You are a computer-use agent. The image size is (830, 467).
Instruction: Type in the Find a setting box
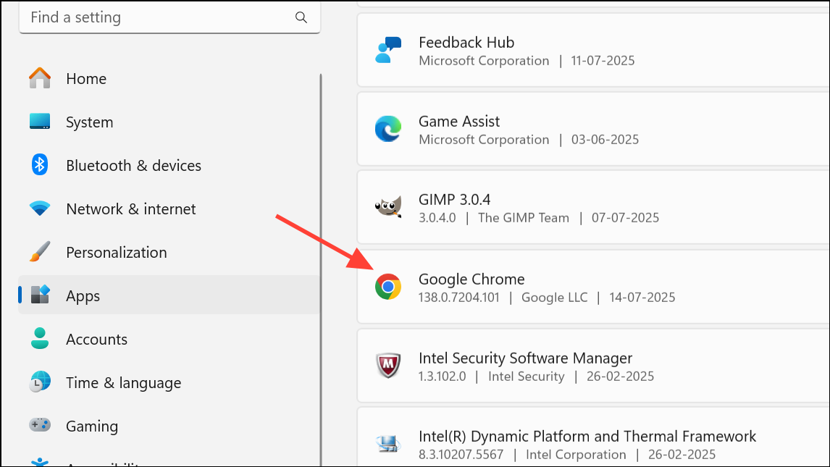[x=159, y=17]
